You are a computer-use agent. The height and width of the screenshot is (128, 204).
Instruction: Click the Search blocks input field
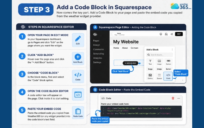pos(159,55)
